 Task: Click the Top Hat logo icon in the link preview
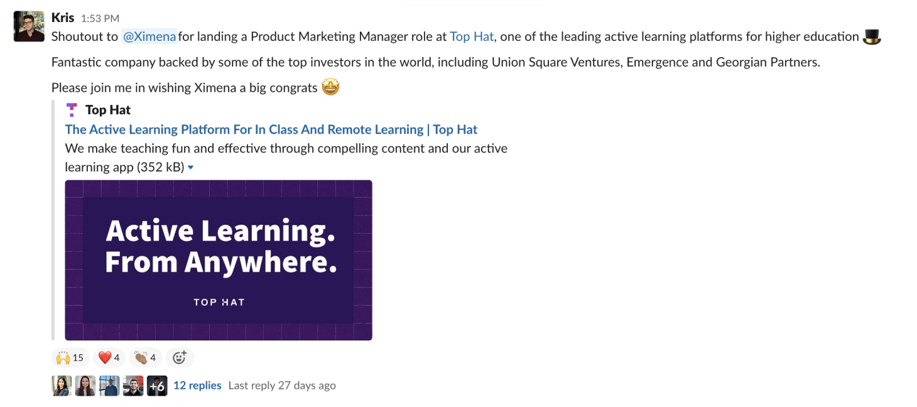coord(72,110)
